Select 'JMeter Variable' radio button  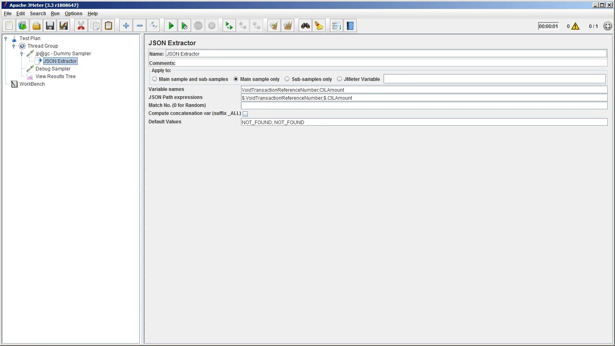coord(340,79)
